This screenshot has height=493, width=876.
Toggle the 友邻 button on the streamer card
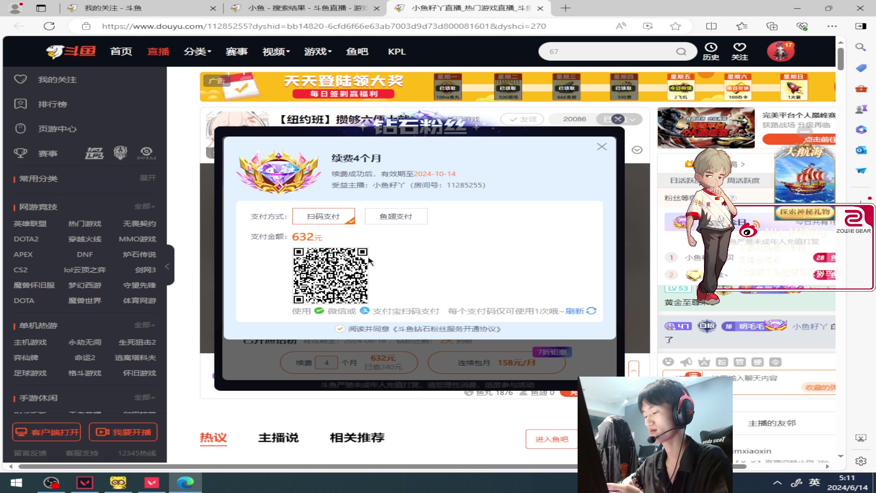point(522,119)
